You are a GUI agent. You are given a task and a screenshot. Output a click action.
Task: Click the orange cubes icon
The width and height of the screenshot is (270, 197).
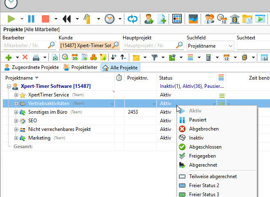point(94,57)
